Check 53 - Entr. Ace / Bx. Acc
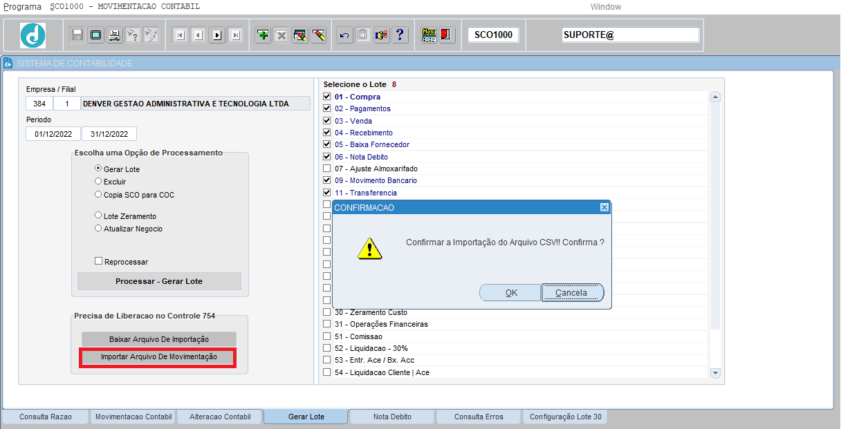 pyautogui.click(x=327, y=360)
